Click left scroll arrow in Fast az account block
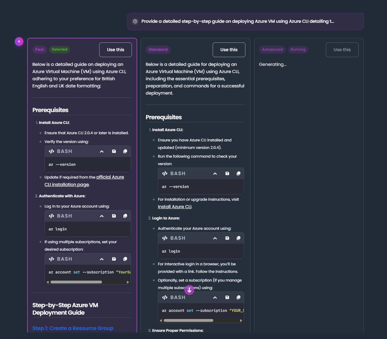Image resolution: width=387 pixels, height=339 pixels. [48, 282]
